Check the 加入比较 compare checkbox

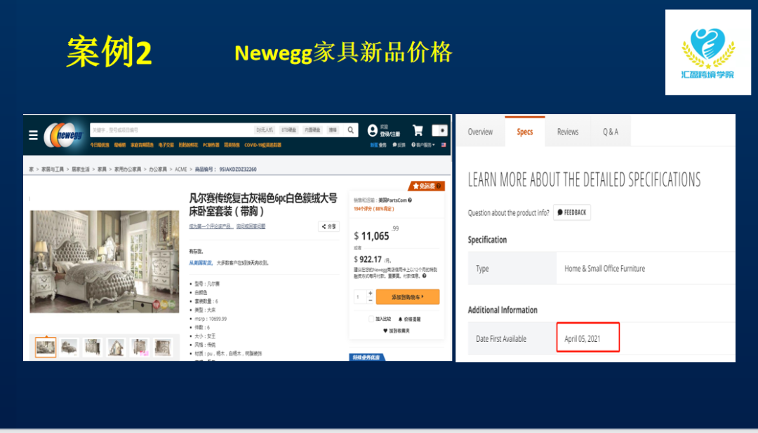point(371,319)
